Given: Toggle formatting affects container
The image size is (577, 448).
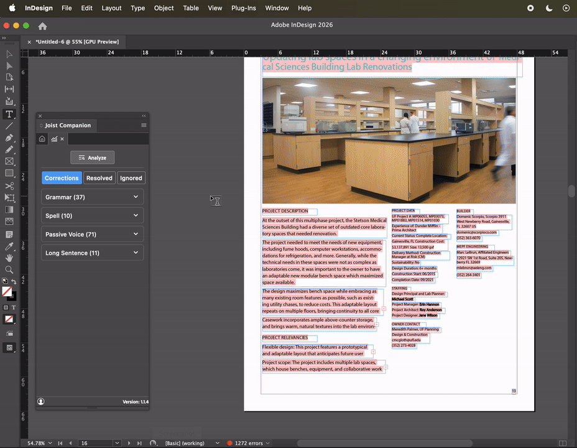Looking at the screenshot, I should coord(6,307).
